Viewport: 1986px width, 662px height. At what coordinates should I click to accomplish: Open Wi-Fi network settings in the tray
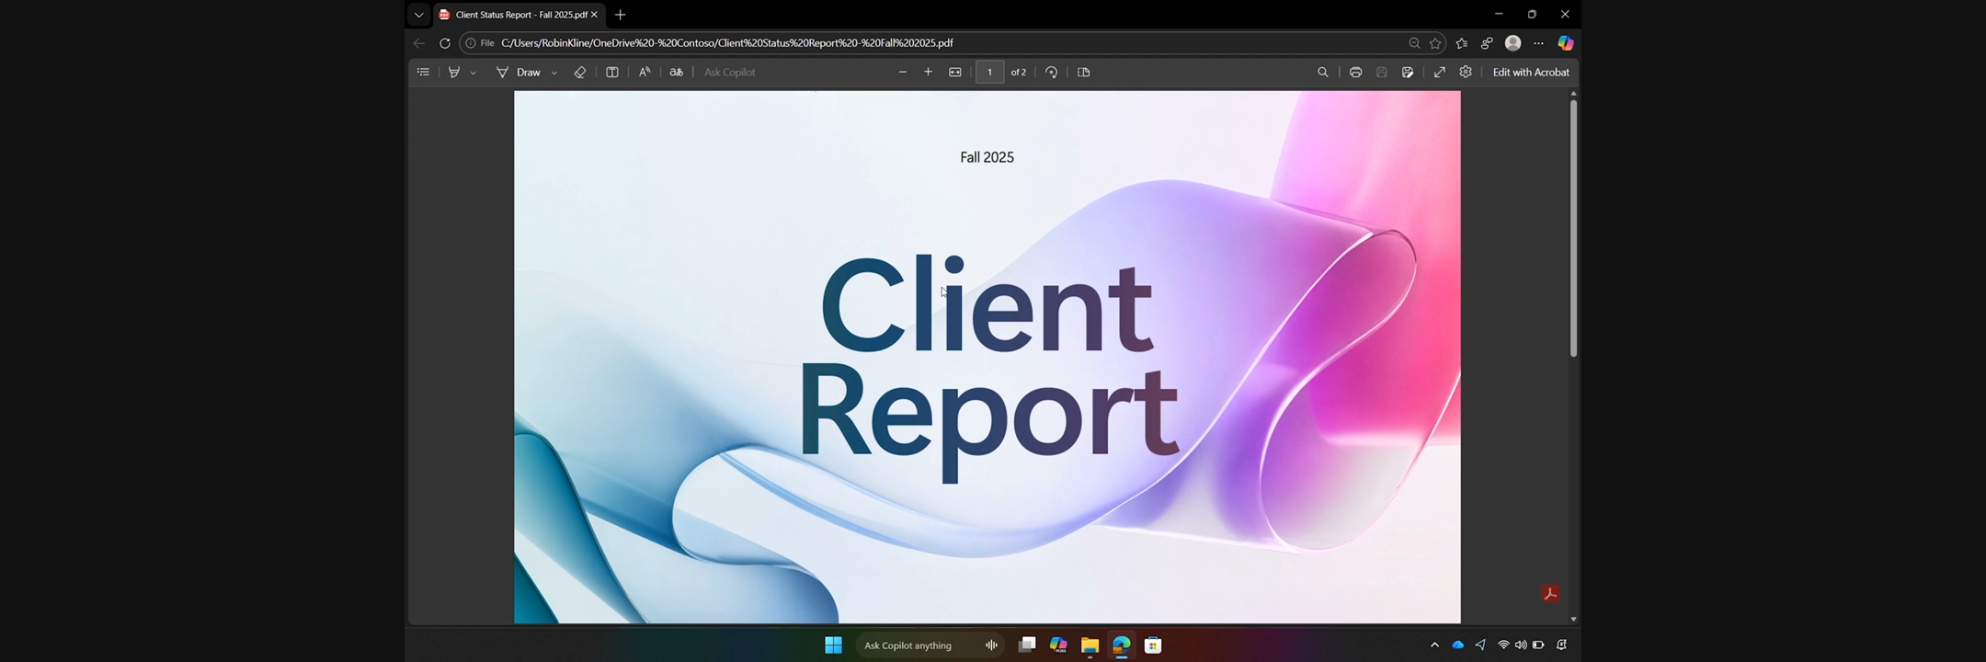tap(1503, 645)
